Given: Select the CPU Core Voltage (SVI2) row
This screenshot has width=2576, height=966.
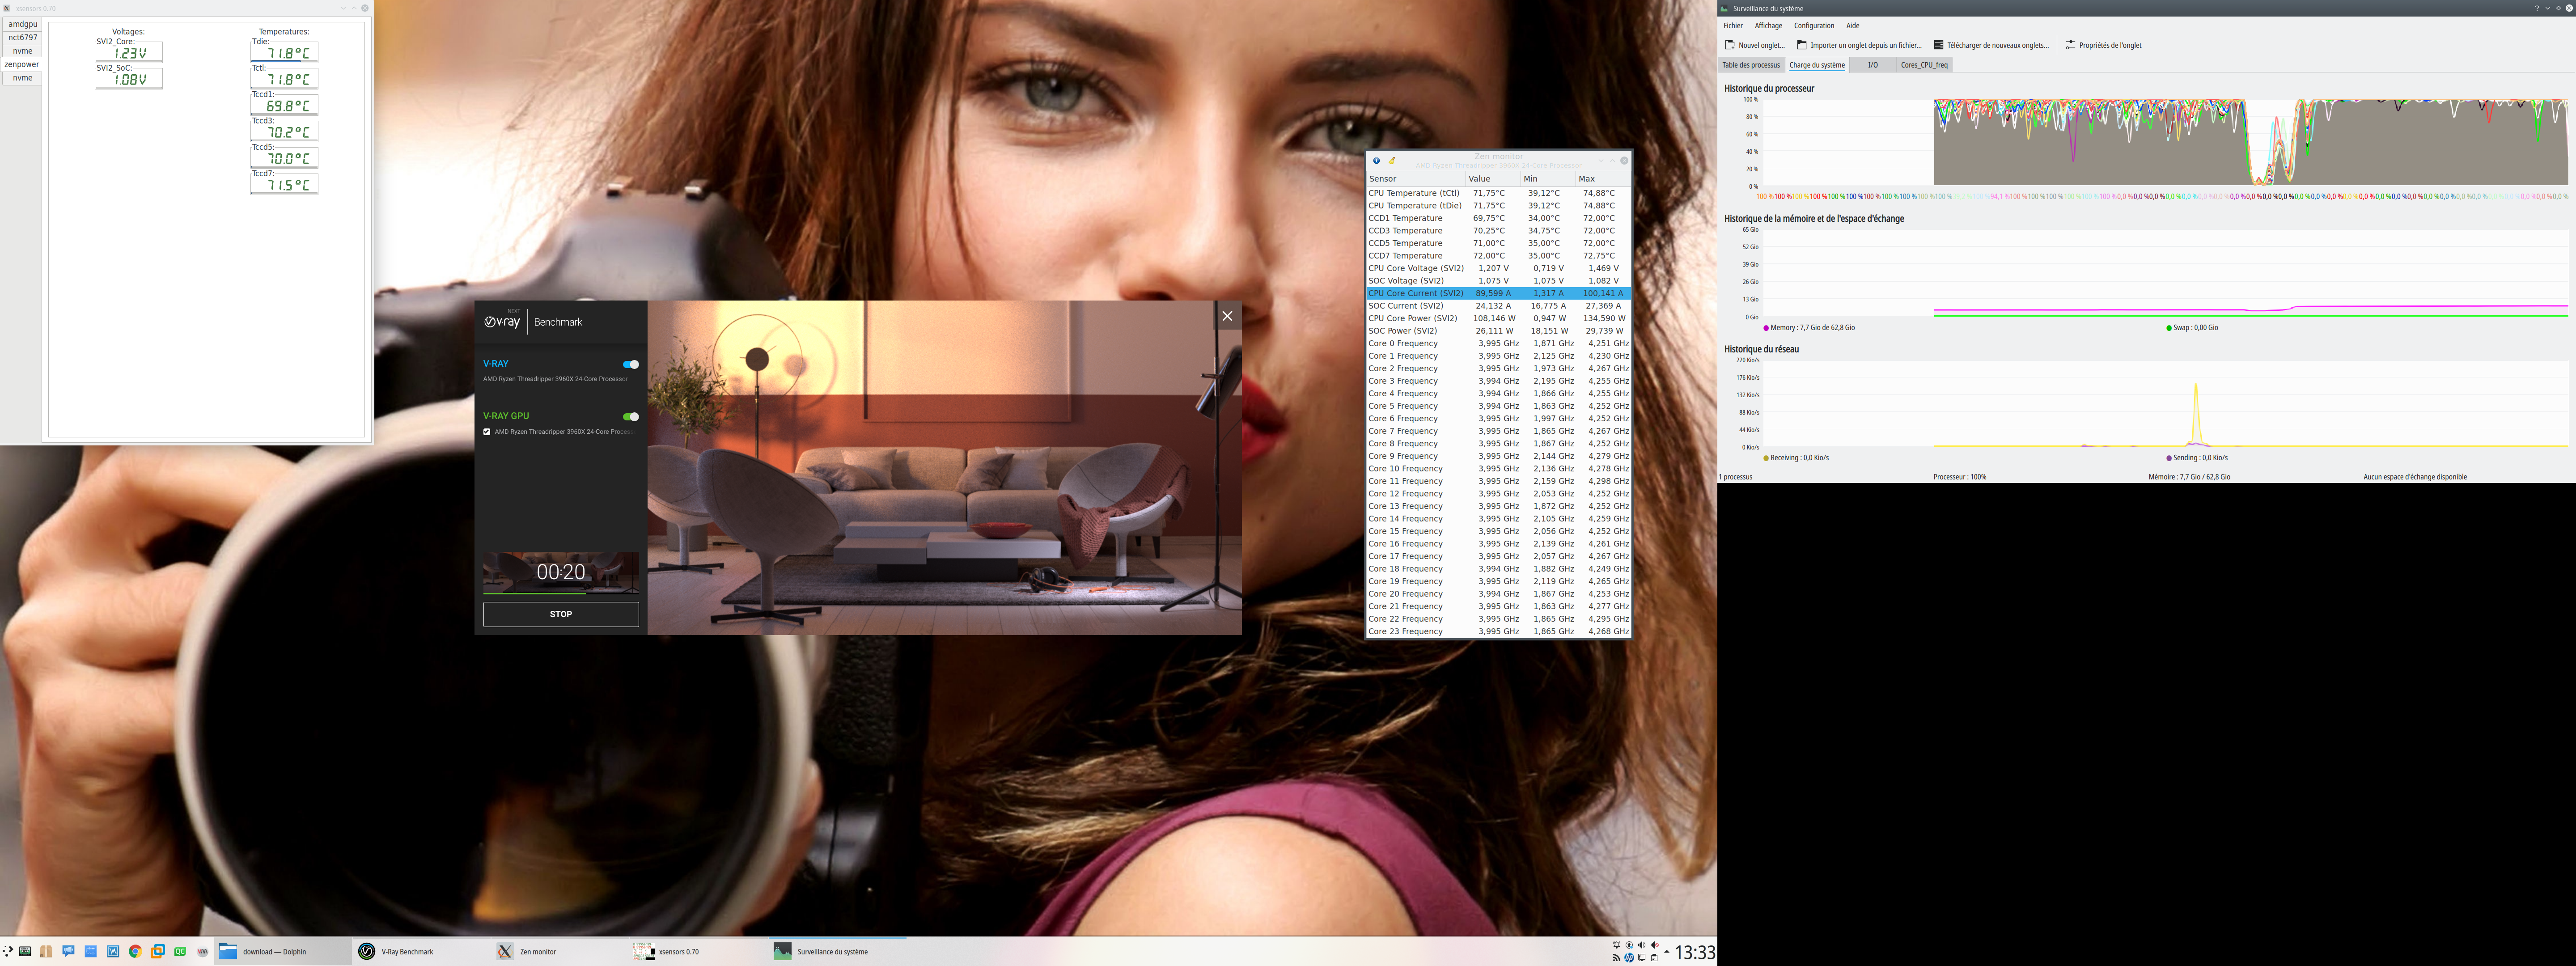Looking at the screenshot, I should [1499, 268].
